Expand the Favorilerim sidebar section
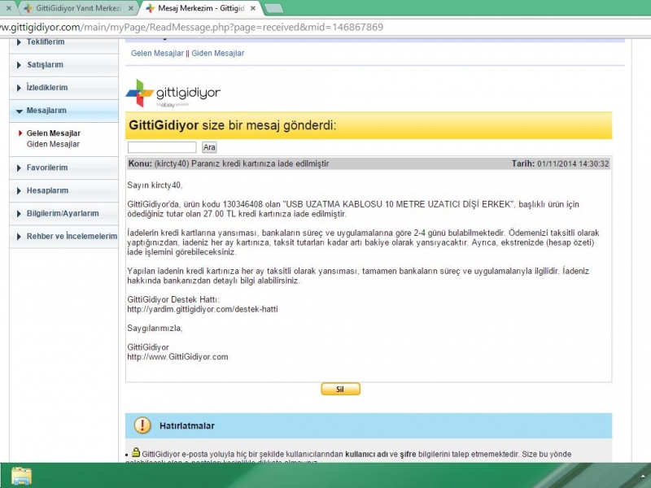Image resolution: width=651 pixels, height=488 pixels. coord(64,168)
